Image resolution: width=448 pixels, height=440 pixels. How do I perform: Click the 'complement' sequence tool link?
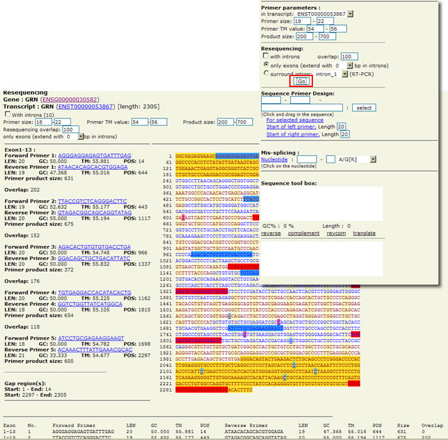click(304, 233)
